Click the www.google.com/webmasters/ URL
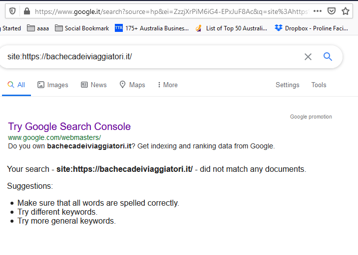The width and height of the screenshot is (358, 255). [x=54, y=137]
